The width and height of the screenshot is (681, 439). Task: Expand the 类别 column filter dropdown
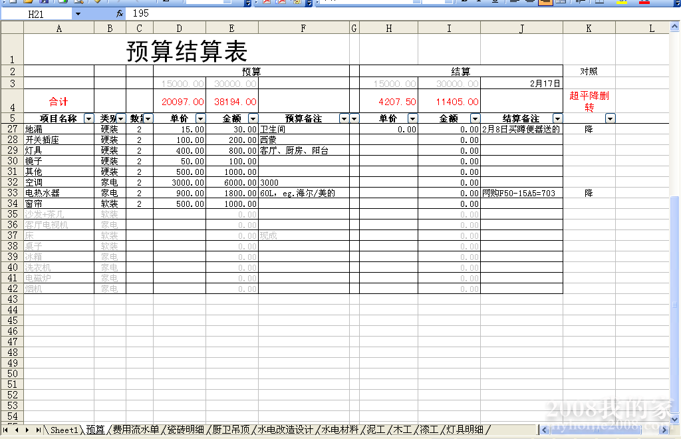pos(121,118)
